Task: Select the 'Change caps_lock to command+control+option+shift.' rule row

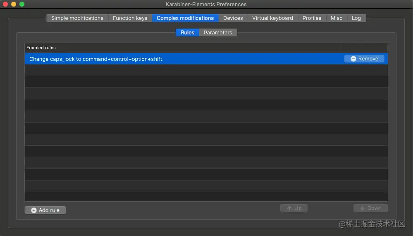Action: (x=206, y=58)
